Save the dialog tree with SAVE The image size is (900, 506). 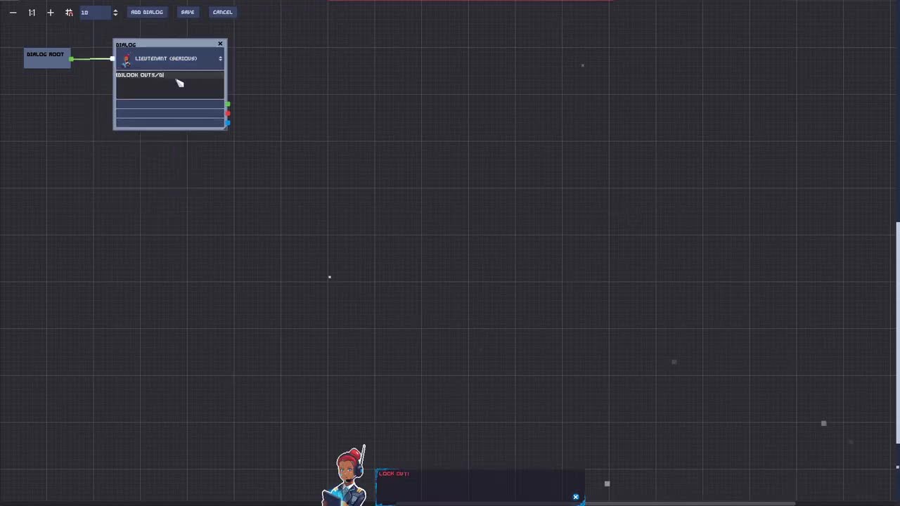pyautogui.click(x=187, y=12)
